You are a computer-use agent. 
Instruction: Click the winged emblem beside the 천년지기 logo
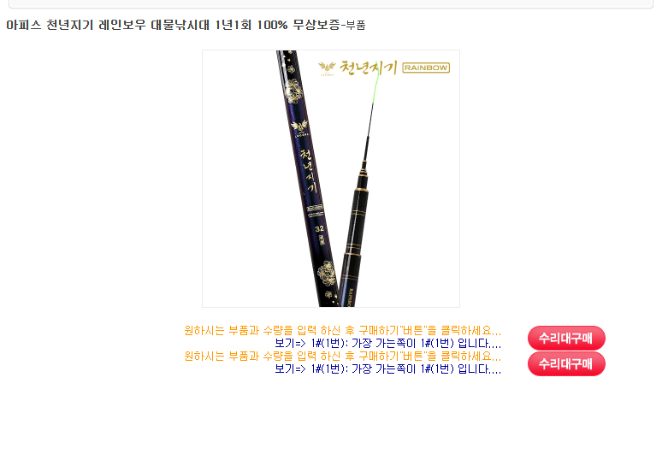(327, 68)
